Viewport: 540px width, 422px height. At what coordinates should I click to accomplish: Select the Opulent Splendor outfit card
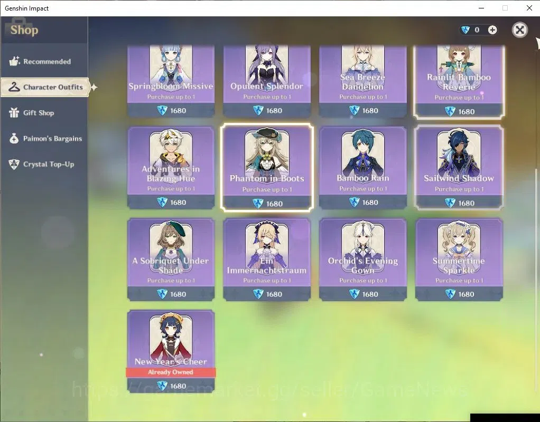coord(267,81)
